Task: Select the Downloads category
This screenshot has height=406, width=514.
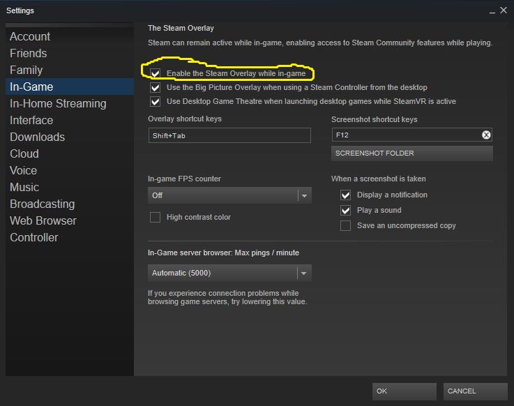Action: pos(37,137)
